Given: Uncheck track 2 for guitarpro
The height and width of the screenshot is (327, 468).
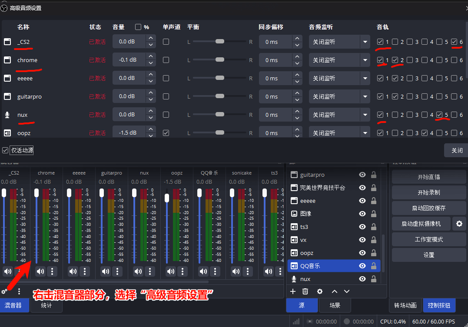Looking at the screenshot, I should click(x=395, y=96).
